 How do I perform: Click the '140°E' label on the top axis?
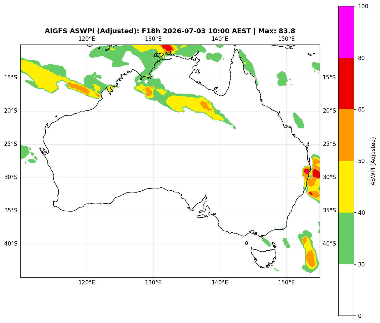click(220, 39)
